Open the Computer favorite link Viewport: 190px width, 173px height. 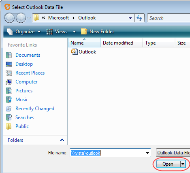coord(26,82)
